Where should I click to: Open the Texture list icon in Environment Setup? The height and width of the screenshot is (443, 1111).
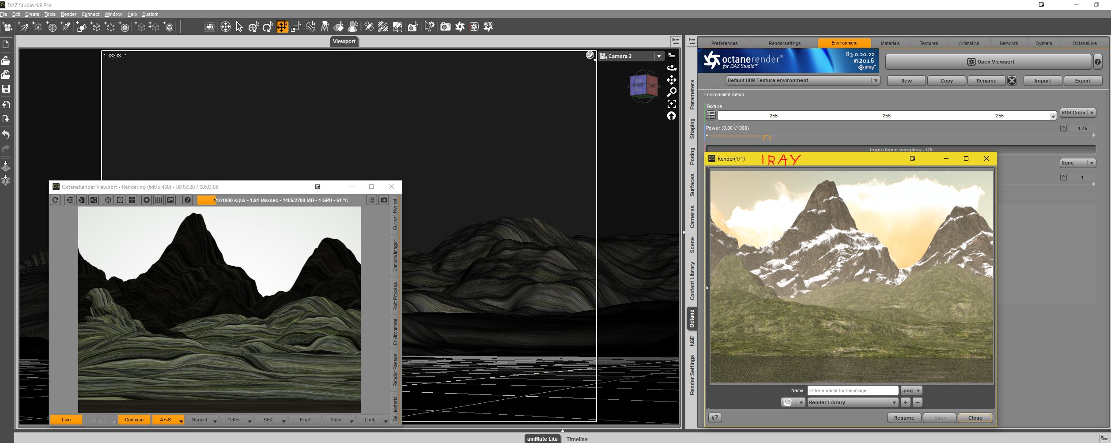point(710,116)
